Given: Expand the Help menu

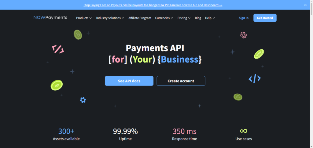Looking at the screenshot, I should point(210,18).
